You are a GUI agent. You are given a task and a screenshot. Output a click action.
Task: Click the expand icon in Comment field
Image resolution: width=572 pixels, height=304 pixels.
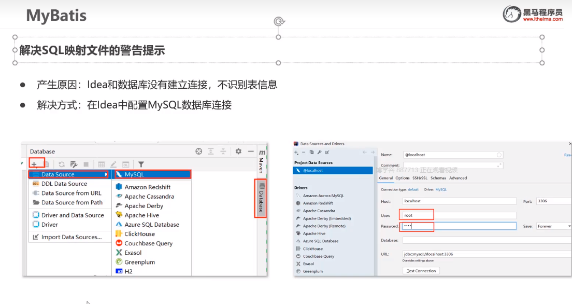point(499,165)
